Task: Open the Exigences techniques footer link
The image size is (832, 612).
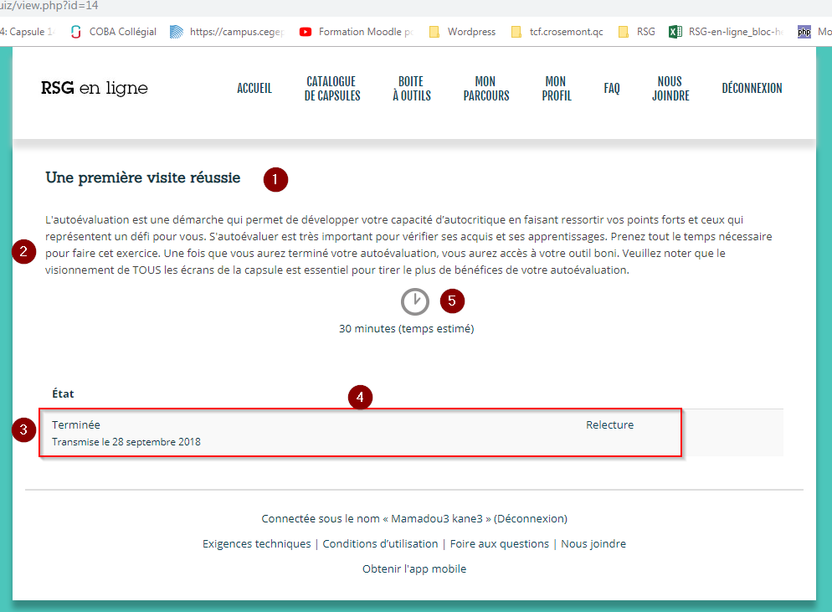Action: click(256, 543)
